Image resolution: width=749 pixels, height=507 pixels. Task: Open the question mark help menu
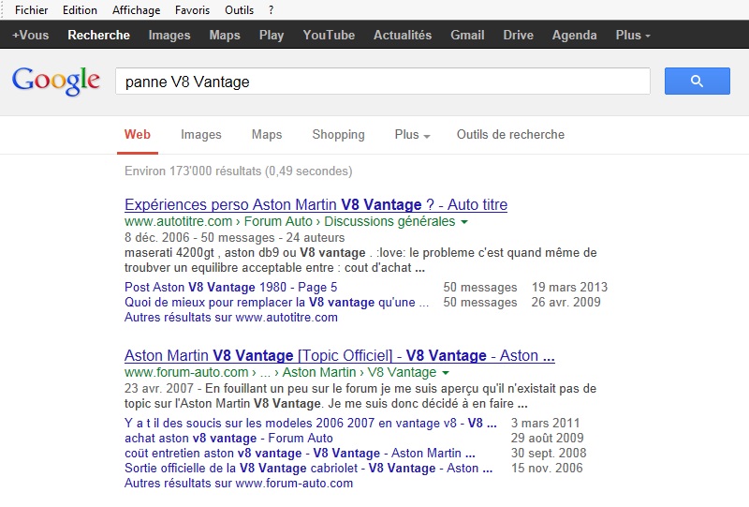point(272,10)
